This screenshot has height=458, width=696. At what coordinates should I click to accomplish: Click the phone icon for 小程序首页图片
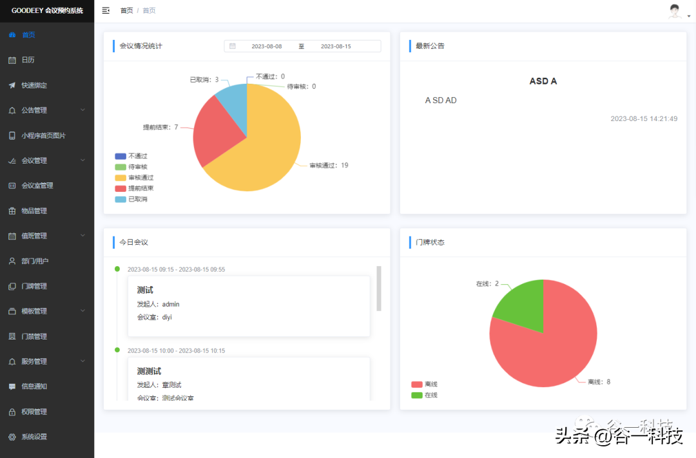pyautogui.click(x=12, y=135)
